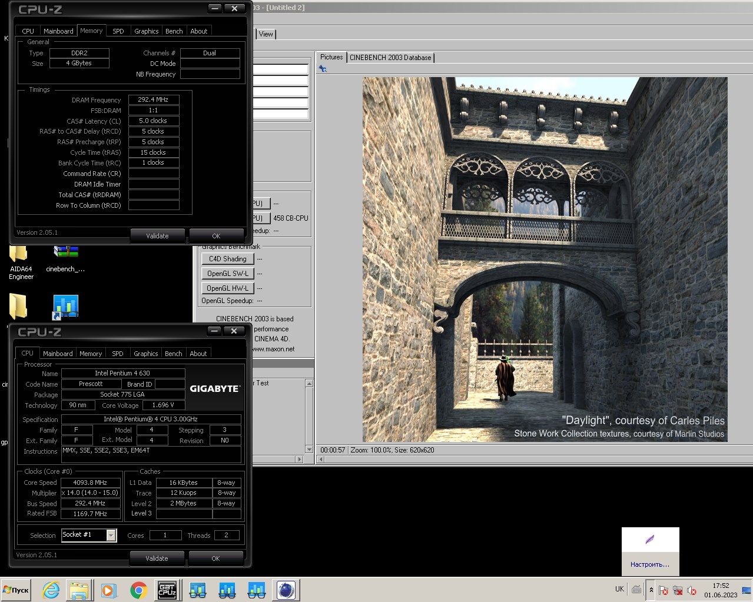Open the Socket #1 selection dropdown
This screenshot has width=753, height=602.
111,535
